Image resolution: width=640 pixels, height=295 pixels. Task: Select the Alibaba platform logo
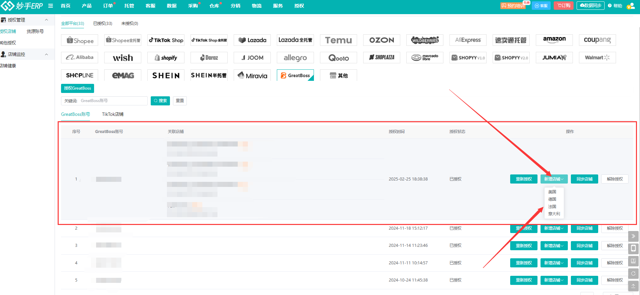click(x=80, y=58)
